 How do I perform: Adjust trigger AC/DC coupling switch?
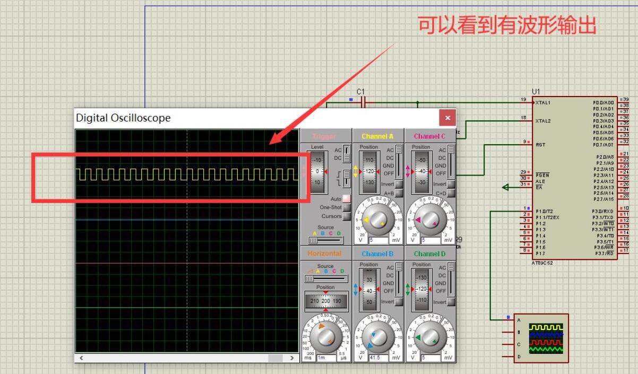point(347,154)
